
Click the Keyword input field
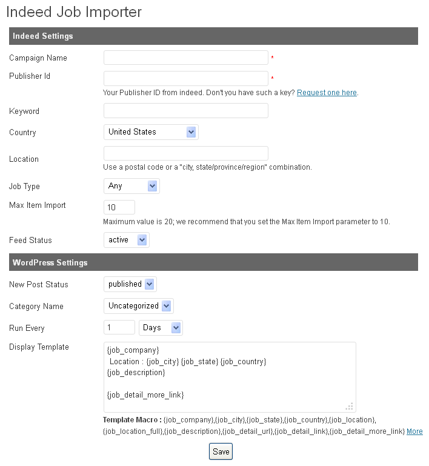click(x=185, y=111)
